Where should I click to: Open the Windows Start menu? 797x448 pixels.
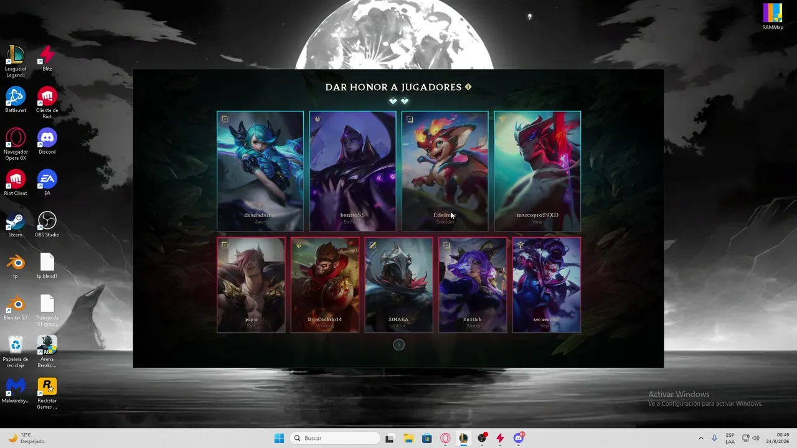tap(279, 438)
